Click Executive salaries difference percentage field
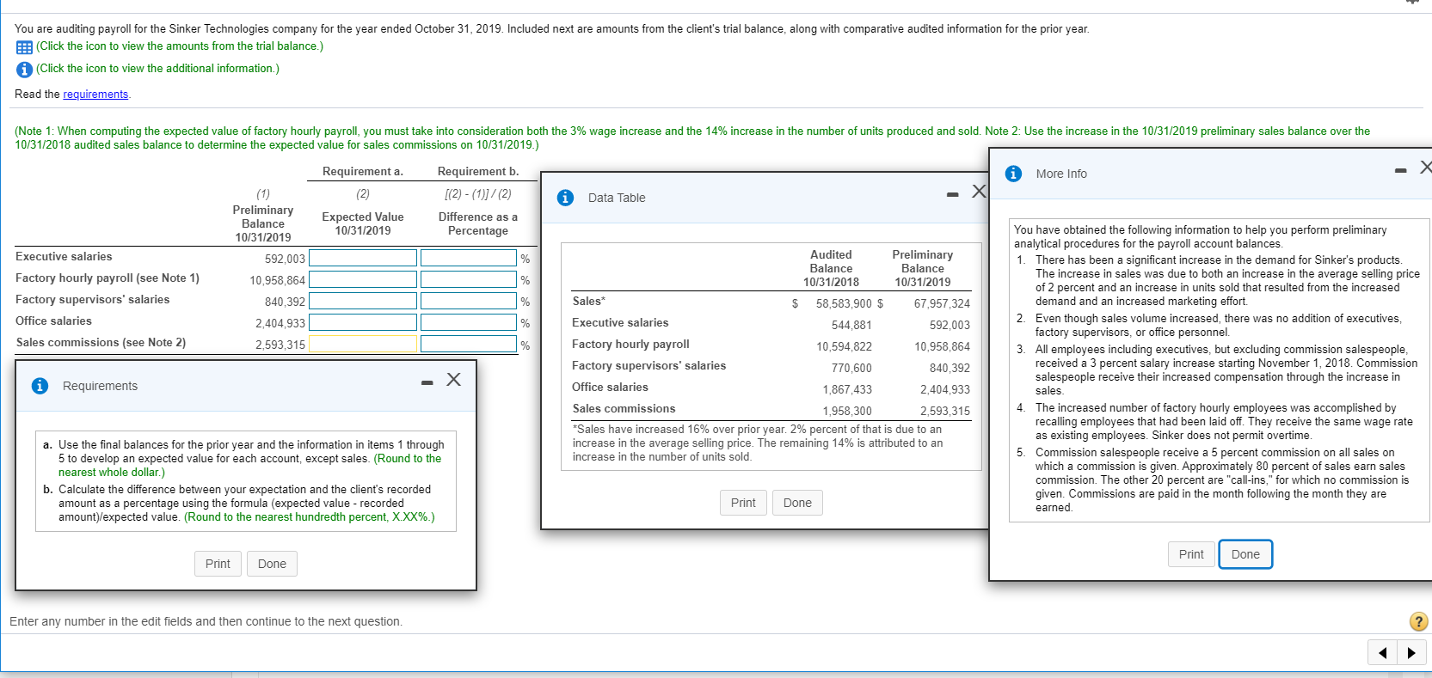The height and width of the screenshot is (678, 1432). [469, 258]
